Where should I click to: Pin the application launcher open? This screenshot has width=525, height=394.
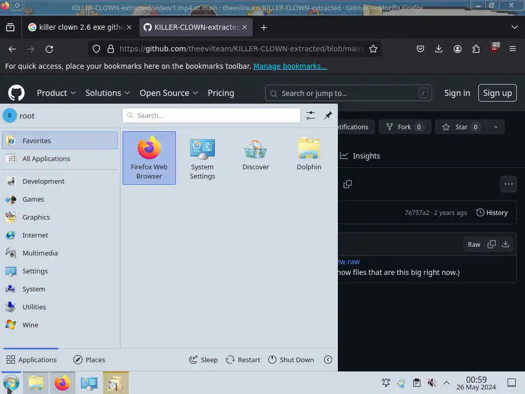coord(328,115)
